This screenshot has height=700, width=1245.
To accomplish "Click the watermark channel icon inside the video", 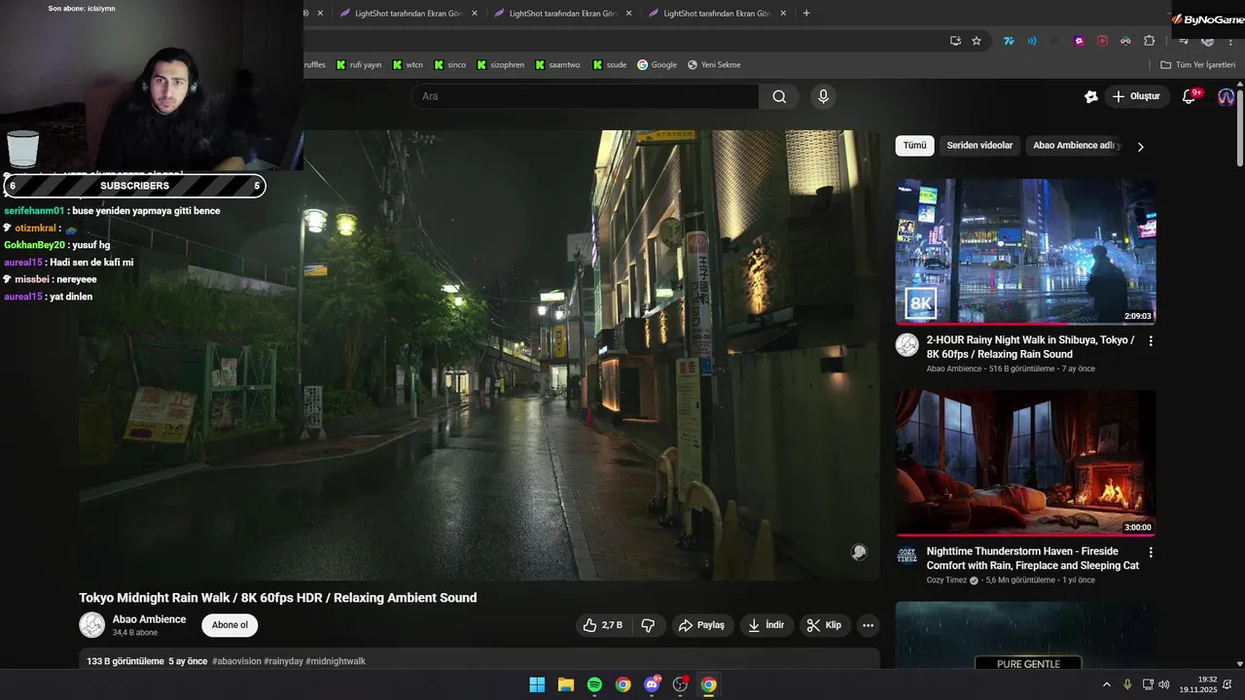I will (859, 552).
